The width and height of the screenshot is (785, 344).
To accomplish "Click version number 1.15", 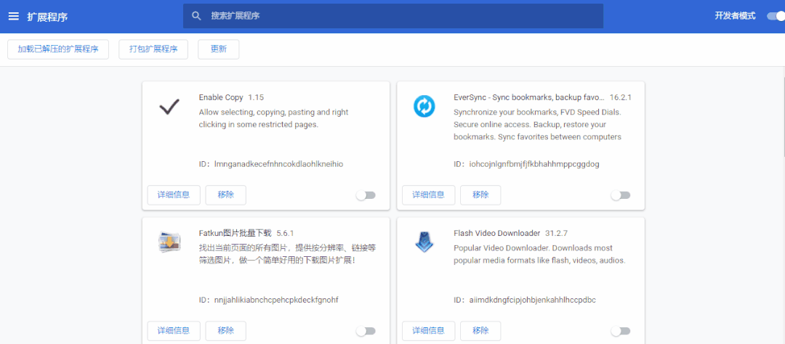I will click(256, 97).
